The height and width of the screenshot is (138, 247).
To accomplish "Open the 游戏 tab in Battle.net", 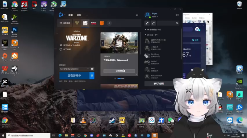I will (71, 15).
